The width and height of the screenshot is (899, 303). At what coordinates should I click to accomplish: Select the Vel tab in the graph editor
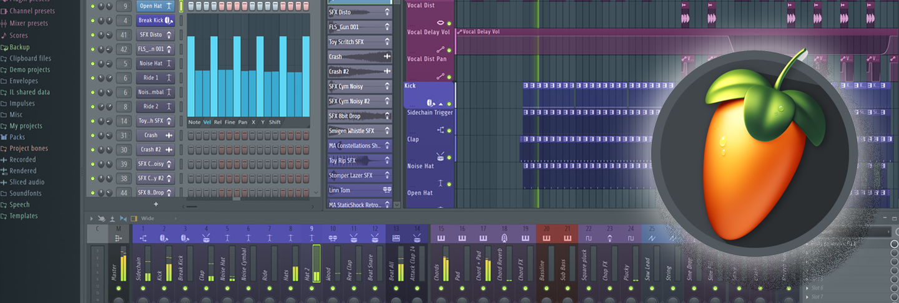[207, 122]
